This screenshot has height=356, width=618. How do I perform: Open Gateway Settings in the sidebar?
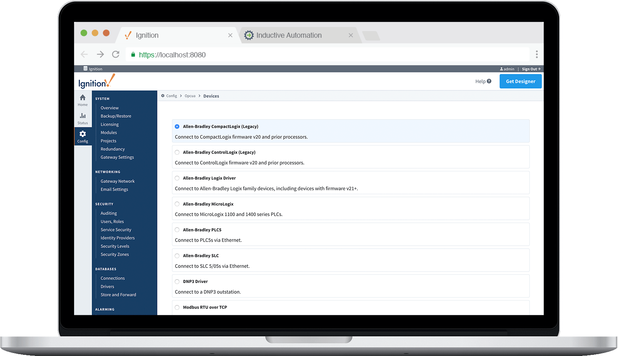pos(117,157)
